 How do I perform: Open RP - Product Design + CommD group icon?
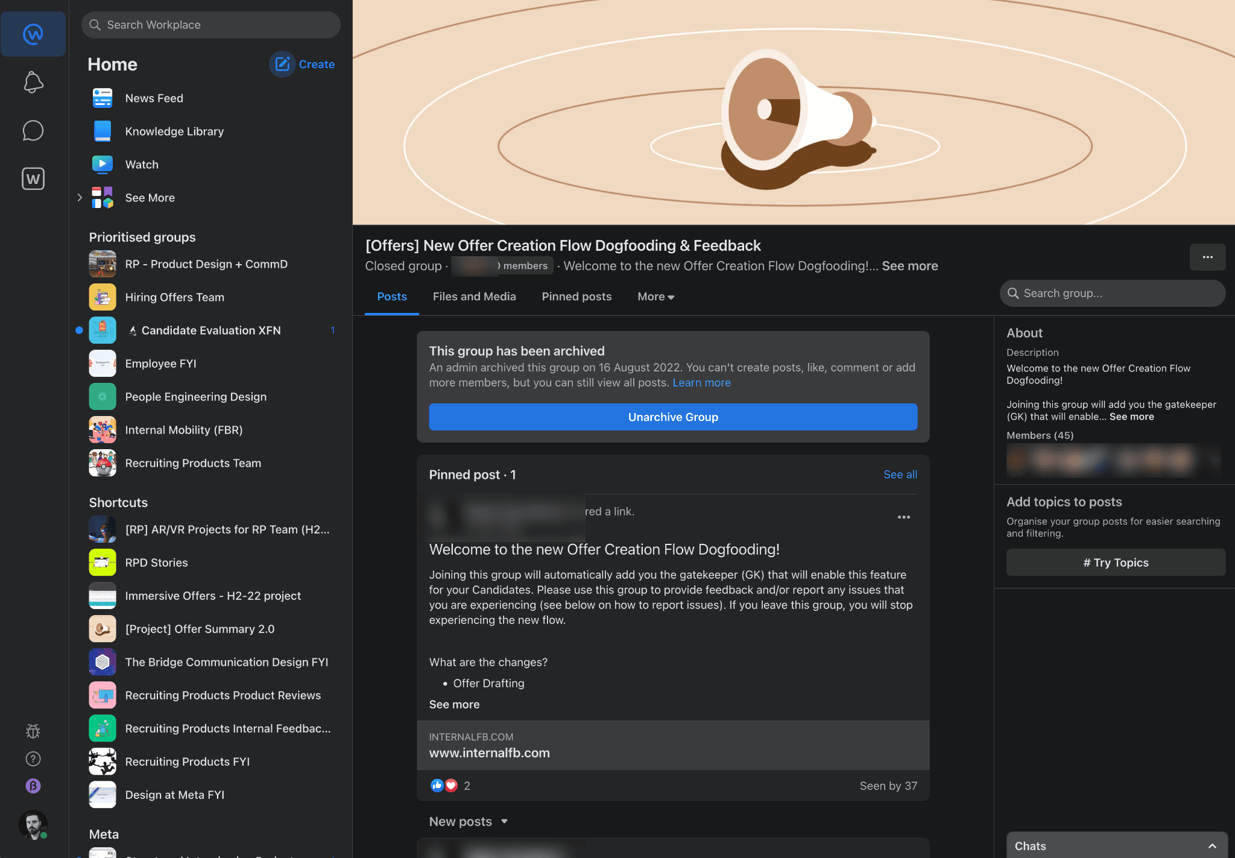103,263
